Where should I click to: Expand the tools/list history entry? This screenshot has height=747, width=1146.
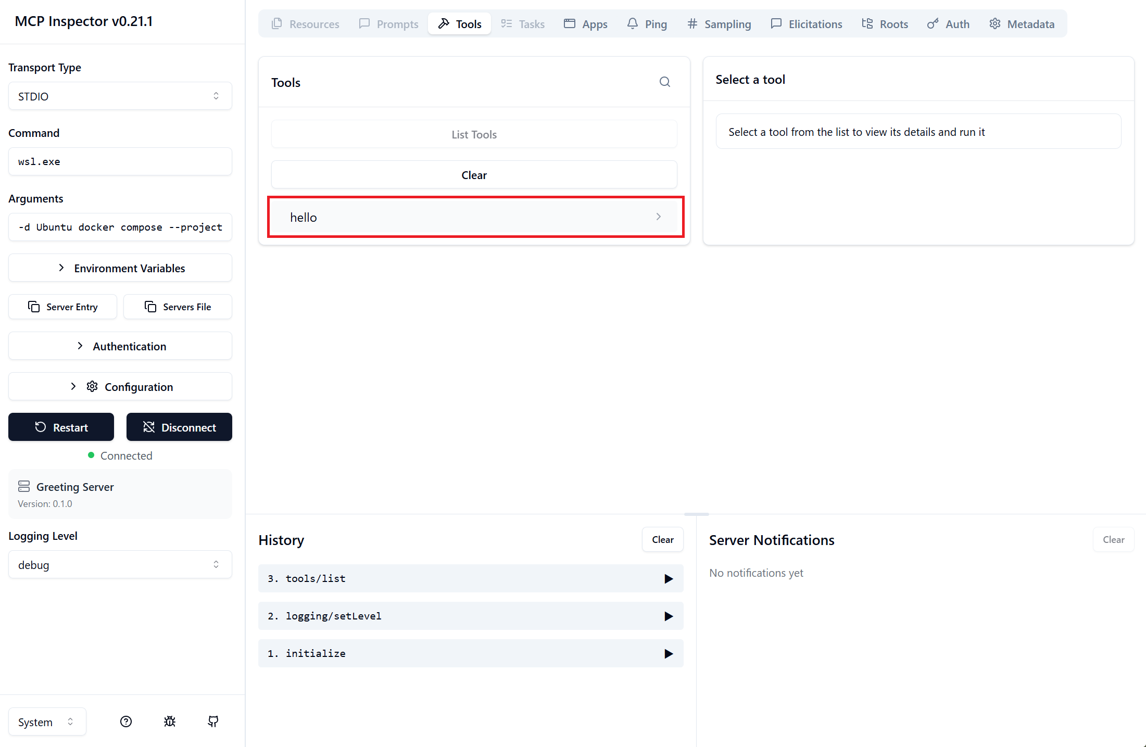point(471,579)
